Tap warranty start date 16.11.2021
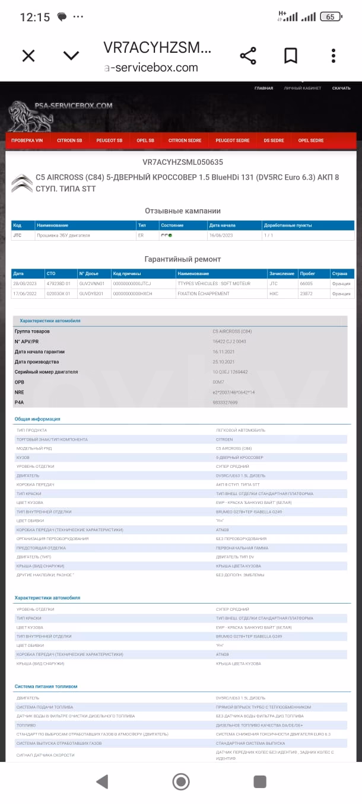This screenshot has width=362, height=804. coord(223,352)
